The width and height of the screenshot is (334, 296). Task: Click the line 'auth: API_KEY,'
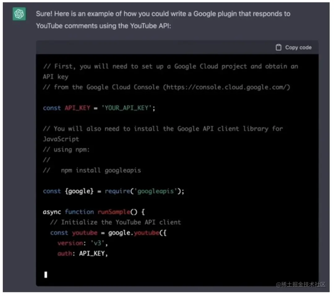click(83, 254)
